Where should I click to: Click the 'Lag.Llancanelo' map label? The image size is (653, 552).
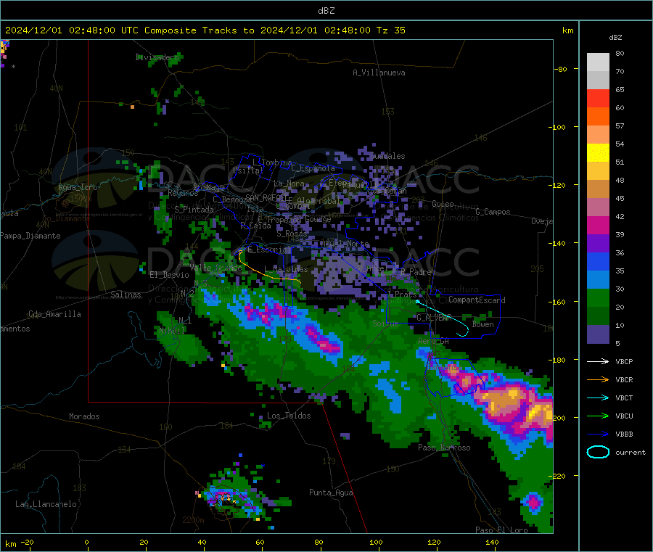pos(46,504)
